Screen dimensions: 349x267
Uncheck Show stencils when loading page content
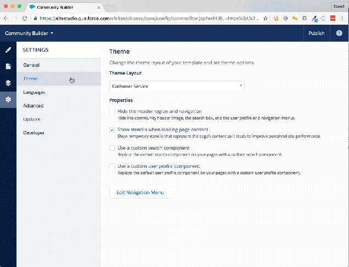(112, 130)
